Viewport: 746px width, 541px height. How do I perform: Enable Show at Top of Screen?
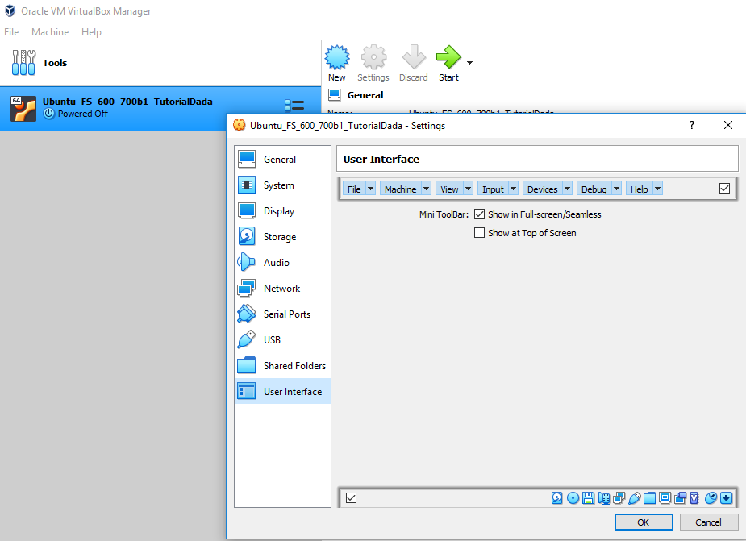tap(480, 233)
